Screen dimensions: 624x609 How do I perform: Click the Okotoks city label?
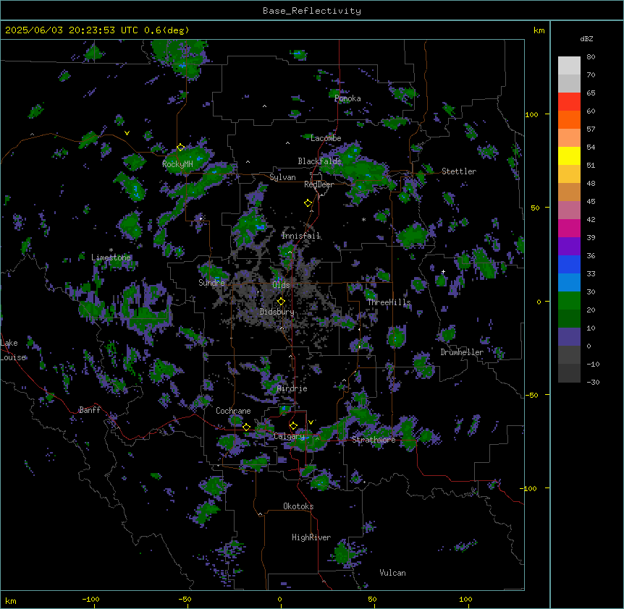[298, 506]
